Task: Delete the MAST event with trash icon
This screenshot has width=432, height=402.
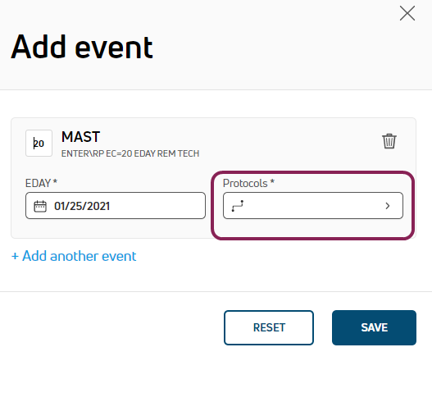Action: click(389, 141)
